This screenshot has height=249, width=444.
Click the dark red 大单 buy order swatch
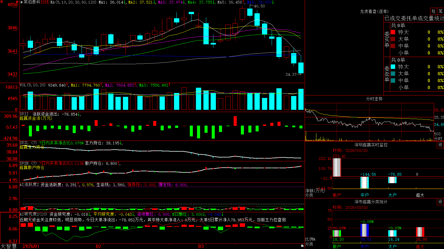[393, 39]
